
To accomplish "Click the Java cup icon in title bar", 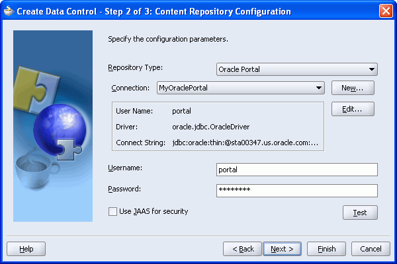I will (9, 11).
